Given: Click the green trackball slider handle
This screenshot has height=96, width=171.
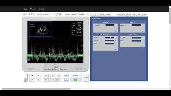Looking at the screenshot, I should pyautogui.click(x=75, y=80).
